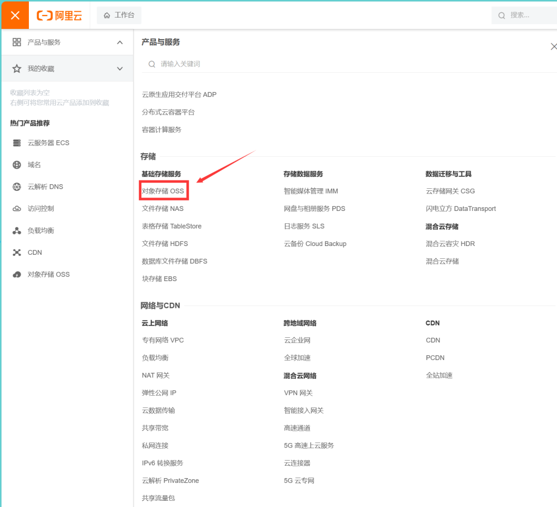Viewport: 557px width, 507px height.
Task: Open 域名 in hot products list
Action: 34,165
